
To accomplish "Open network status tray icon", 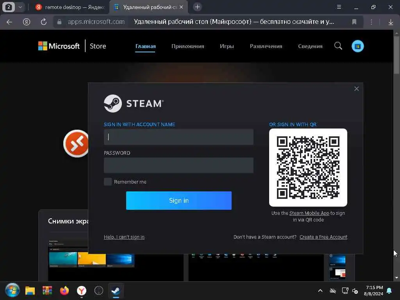I will point(345,291).
